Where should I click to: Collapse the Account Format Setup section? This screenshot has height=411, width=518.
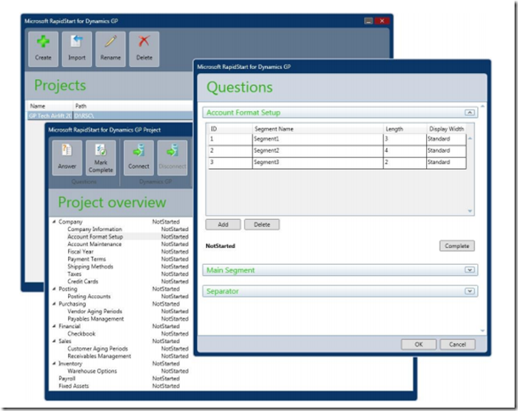470,111
